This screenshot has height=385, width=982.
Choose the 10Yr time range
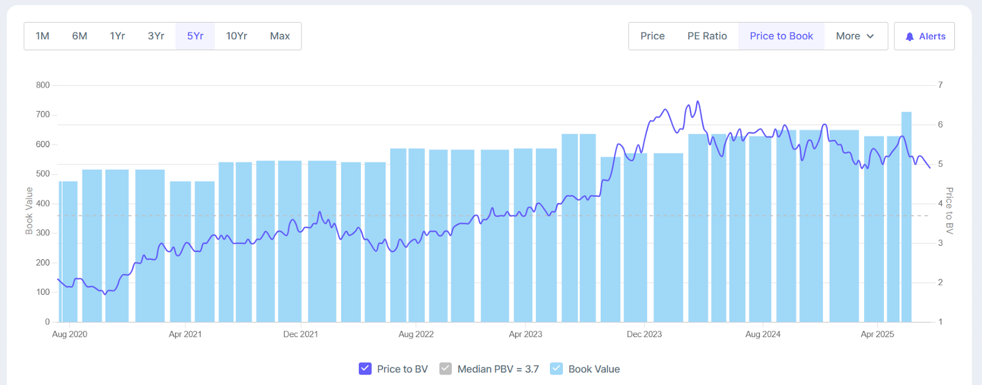tap(236, 36)
